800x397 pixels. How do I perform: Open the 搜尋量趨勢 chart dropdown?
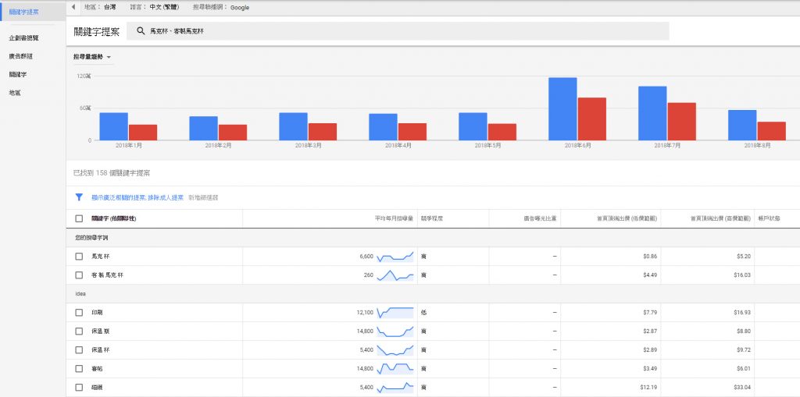coord(92,57)
